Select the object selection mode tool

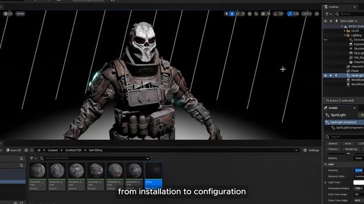pos(226,14)
